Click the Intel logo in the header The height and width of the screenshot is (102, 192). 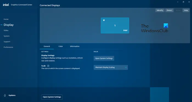point(6,5)
